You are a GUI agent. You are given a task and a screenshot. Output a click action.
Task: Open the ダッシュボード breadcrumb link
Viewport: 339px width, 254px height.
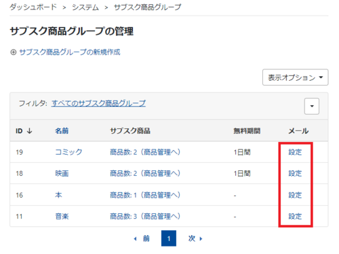click(33, 7)
